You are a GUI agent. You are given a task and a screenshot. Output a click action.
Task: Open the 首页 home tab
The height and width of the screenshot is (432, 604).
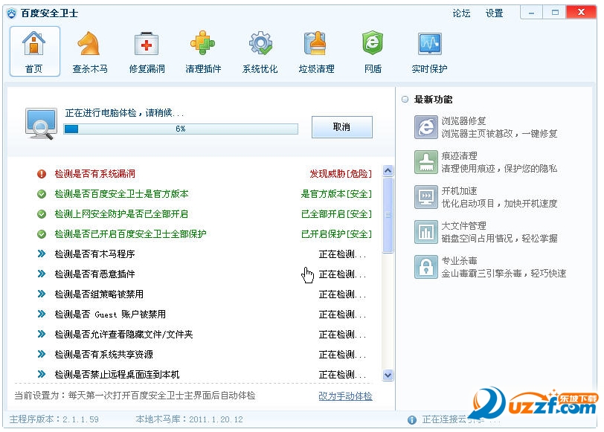point(35,51)
